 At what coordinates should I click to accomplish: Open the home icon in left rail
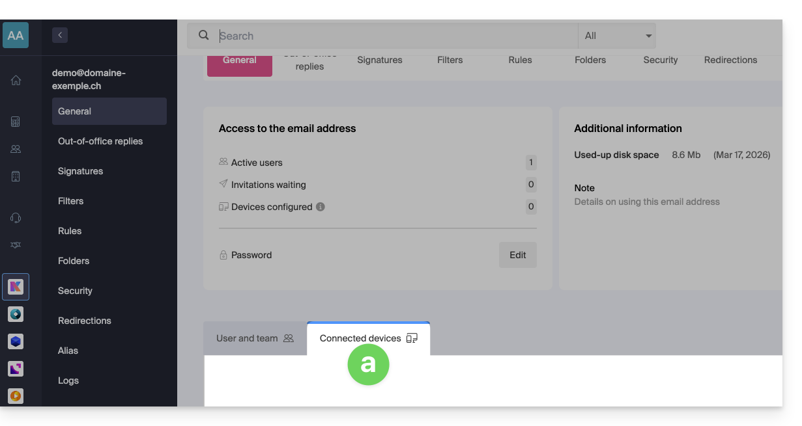[x=16, y=80]
